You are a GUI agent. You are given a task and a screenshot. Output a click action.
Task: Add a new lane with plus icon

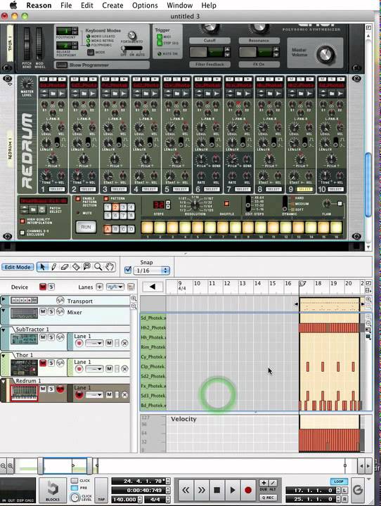click(99, 287)
